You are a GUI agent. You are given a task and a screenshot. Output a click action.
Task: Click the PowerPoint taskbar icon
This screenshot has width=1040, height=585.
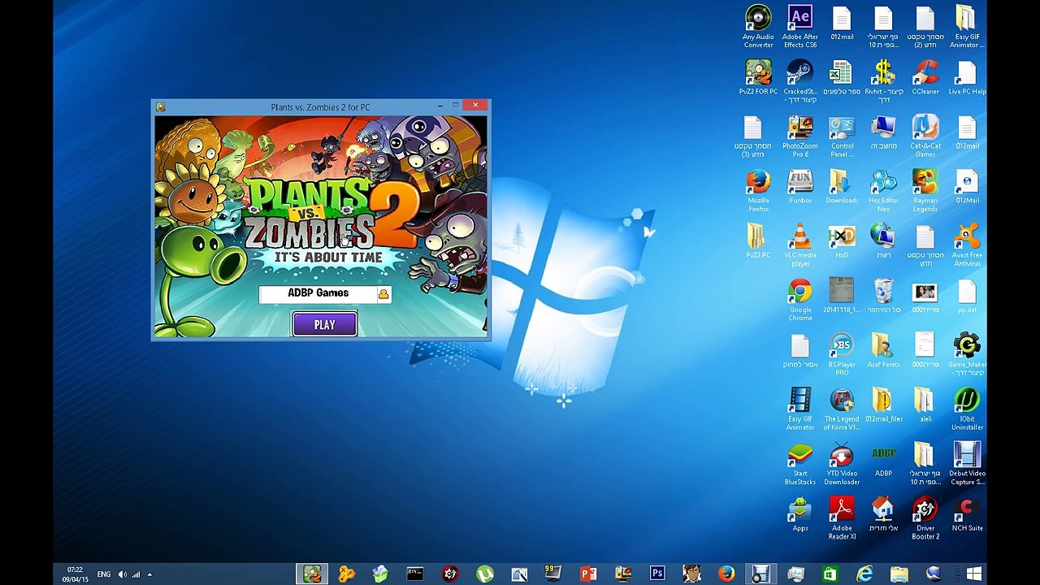588,574
